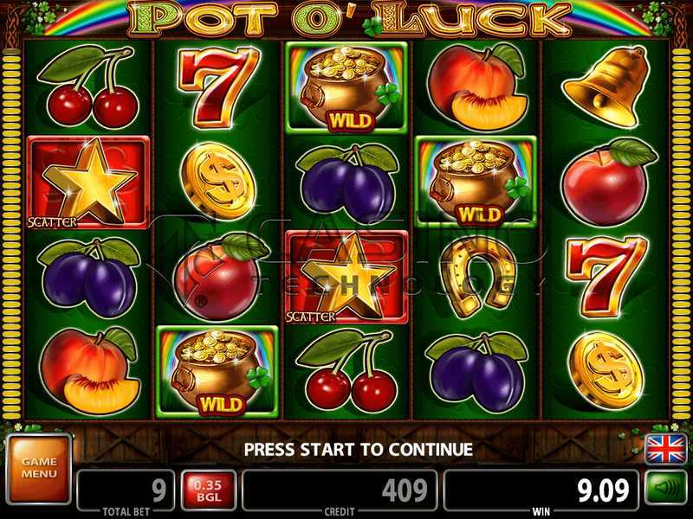This screenshot has width=693, height=519.
Task: Click the Total Bet display showing 9
Action: (x=126, y=490)
